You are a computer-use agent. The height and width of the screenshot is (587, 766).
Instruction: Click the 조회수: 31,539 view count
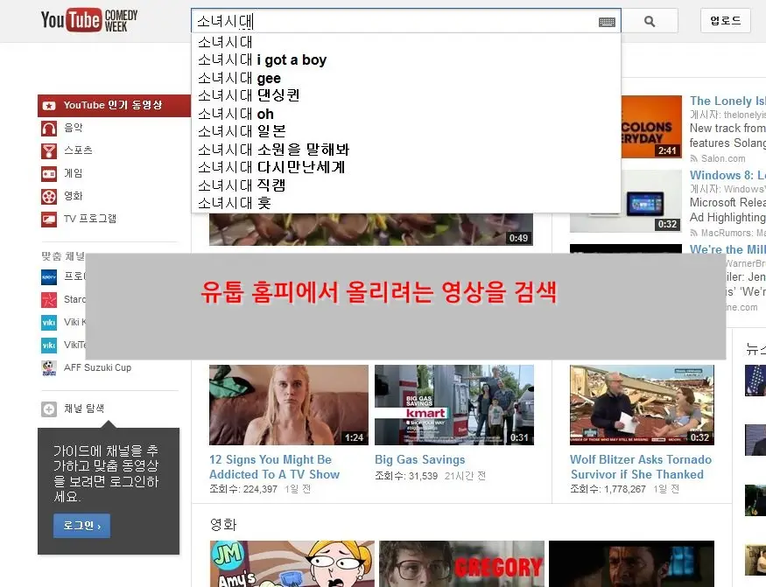pyautogui.click(x=406, y=476)
